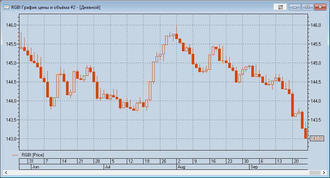
Task: Click the date label 19 on the time axis
Action: click(x=147, y=161)
